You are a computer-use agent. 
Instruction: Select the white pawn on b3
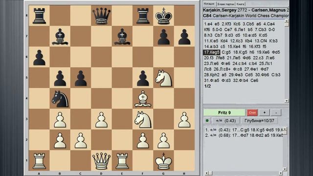60,119
